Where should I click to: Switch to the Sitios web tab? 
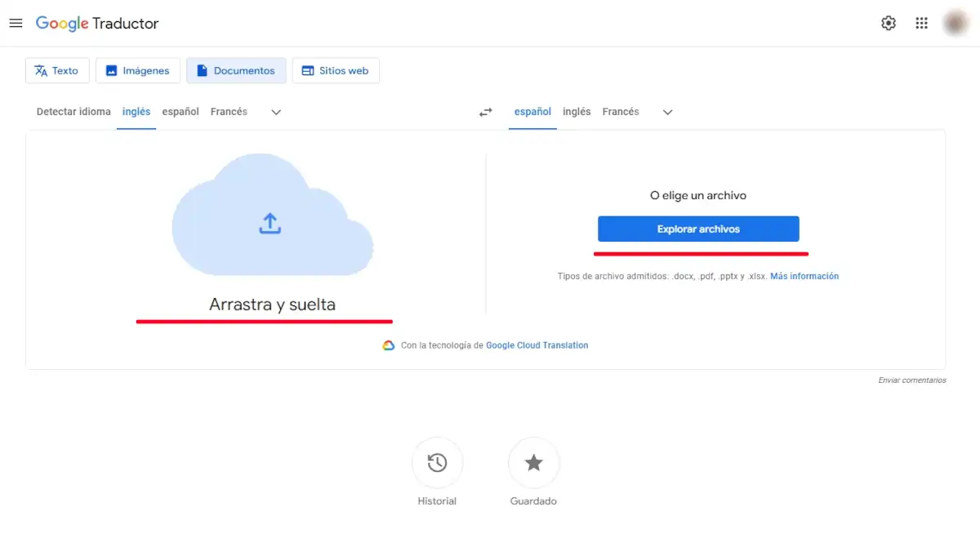click(336, 70)
